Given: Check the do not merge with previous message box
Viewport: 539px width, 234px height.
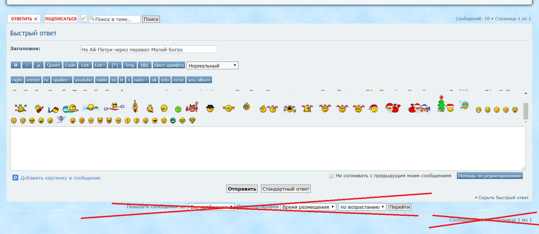Looking at the screenshot, I should point(331,176).
